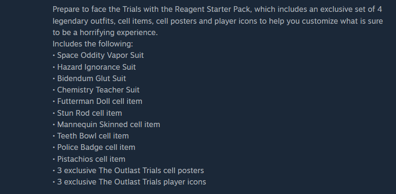The image size is (396, 194).
Task: Click the 3 exclusive cell posters line
Action: click(x=129, y=170)
